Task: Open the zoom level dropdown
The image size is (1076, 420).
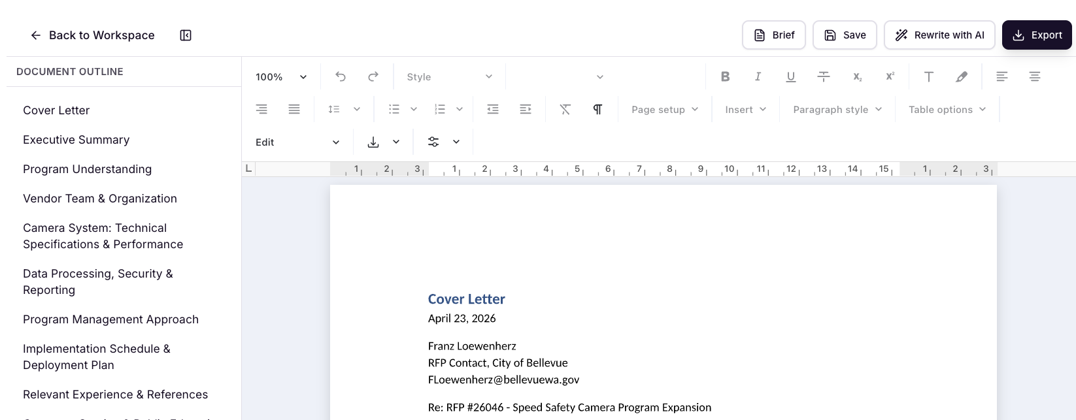Action: [x=282, y=76]
